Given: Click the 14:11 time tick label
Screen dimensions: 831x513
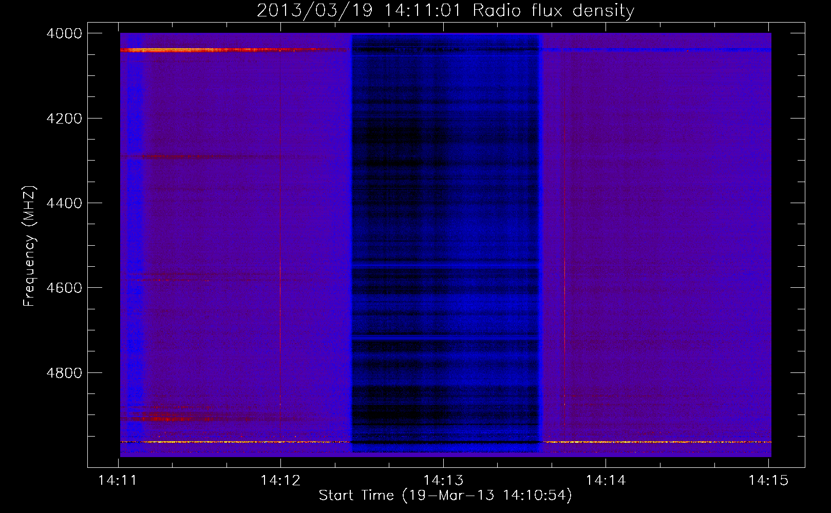Looking at the screenshot, I should coord(118,481).
